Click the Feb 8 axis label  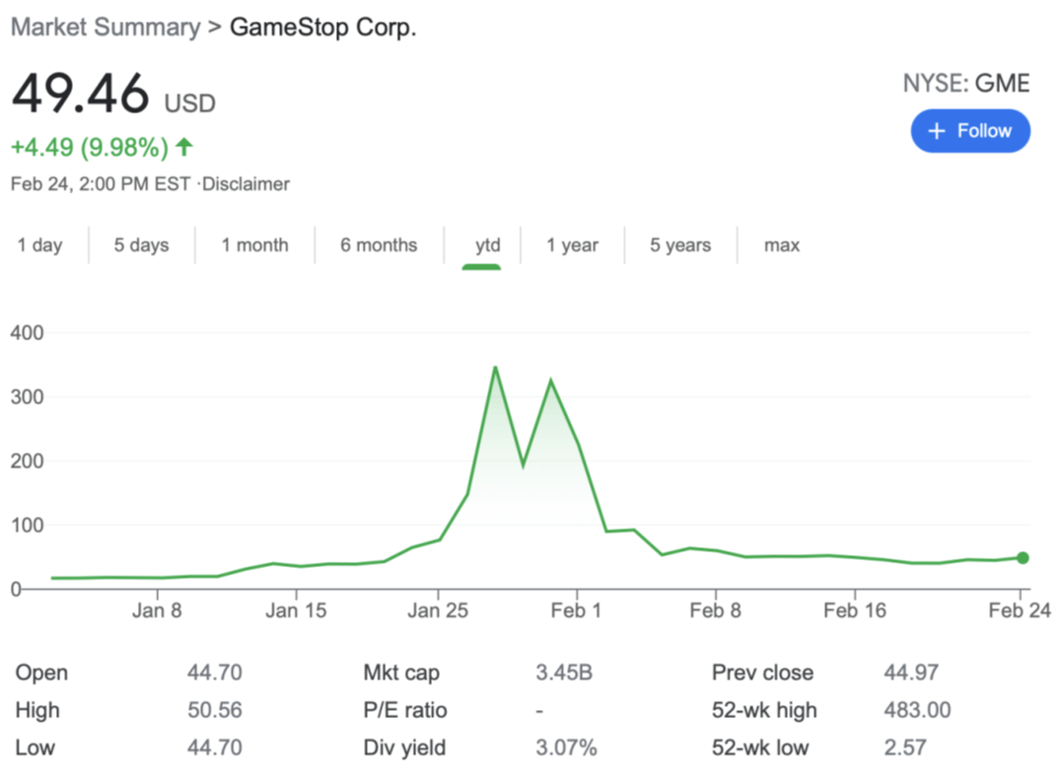[x=715, y=610]
